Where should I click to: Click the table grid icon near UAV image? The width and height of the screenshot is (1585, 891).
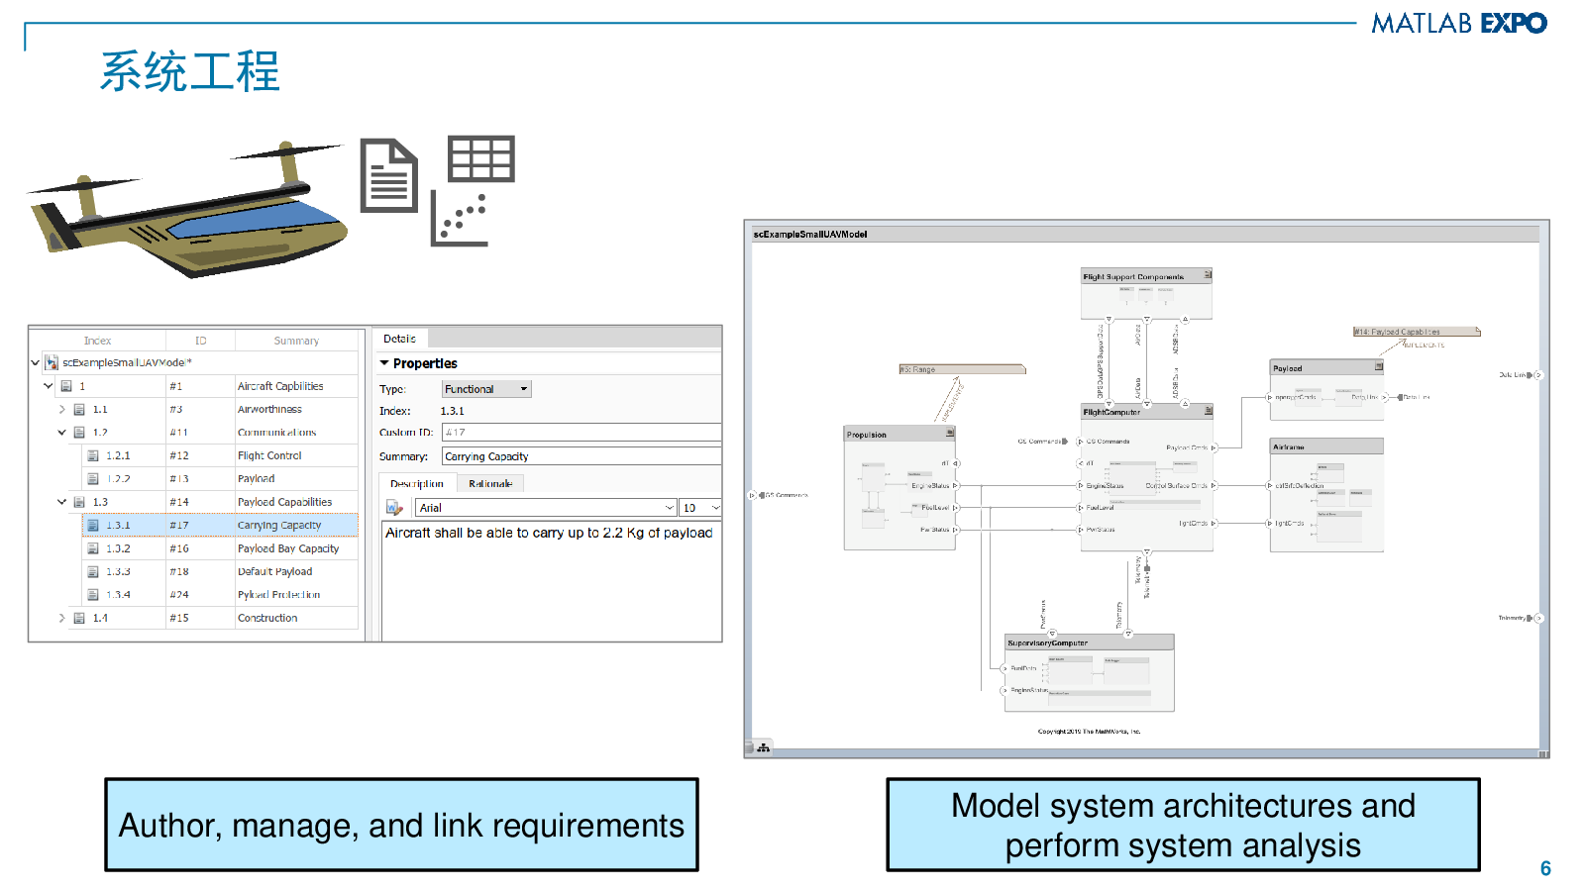(481, 158)
